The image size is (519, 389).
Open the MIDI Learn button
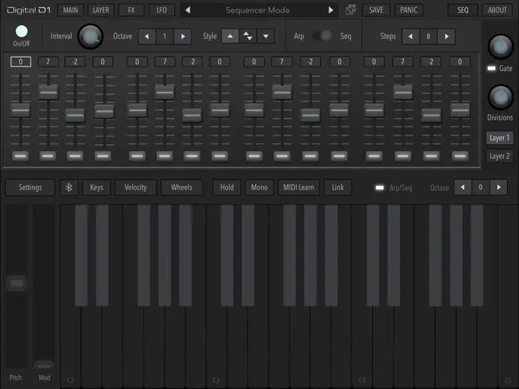click(x=298, y=188)
